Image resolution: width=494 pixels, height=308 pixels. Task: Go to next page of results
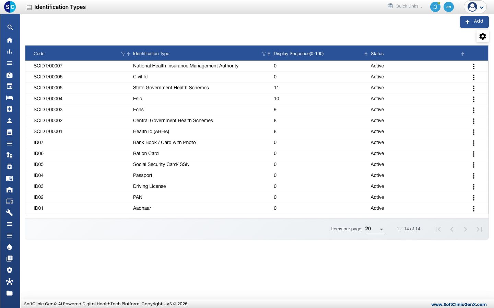tap(466, 229)
